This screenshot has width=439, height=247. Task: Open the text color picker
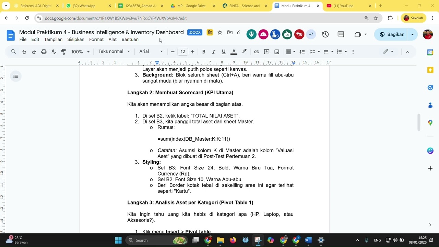234,51
